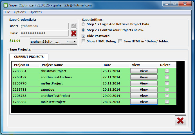Open the Updates menu
Screen dimensions: 195x135
coord(35,12)
